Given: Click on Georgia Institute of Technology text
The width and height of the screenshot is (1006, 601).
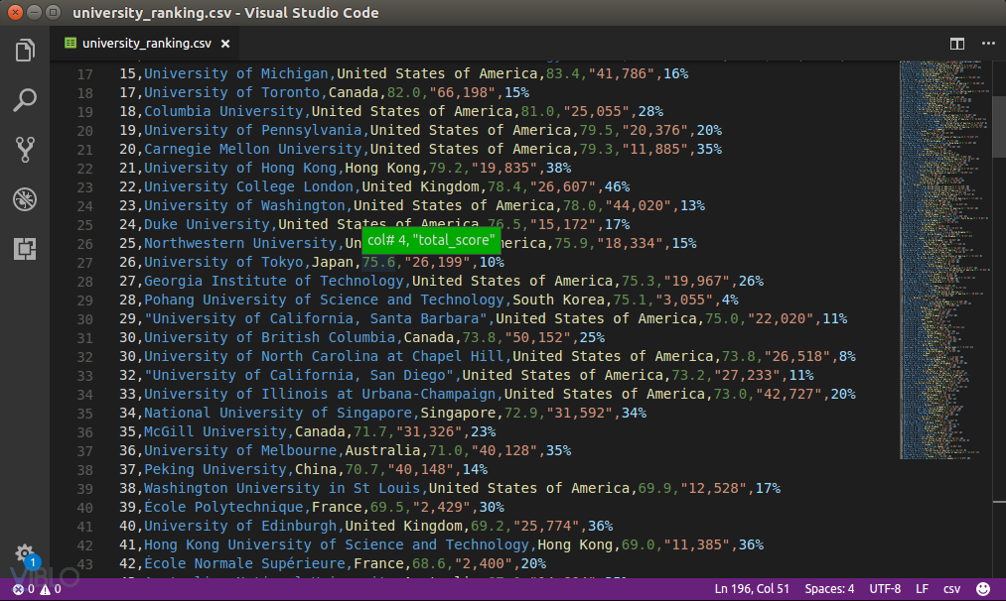Looking at the screenshot, I should [x=274, y=281].
